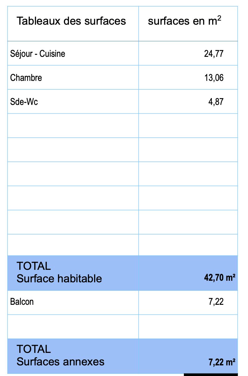
Task: Click empty label cell just above TOTAL Surface habitable
Action: (73, 245)
